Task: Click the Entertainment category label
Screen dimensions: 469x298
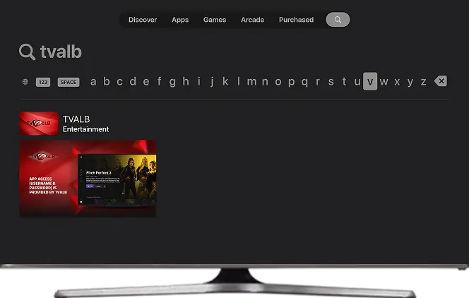Action: click(x=86, y=129)
